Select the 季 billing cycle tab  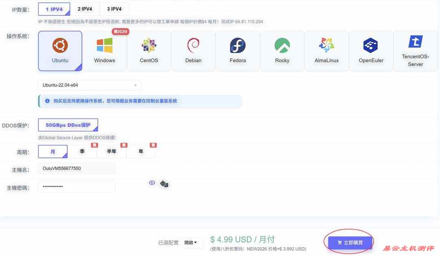click(x=82, y=151)
